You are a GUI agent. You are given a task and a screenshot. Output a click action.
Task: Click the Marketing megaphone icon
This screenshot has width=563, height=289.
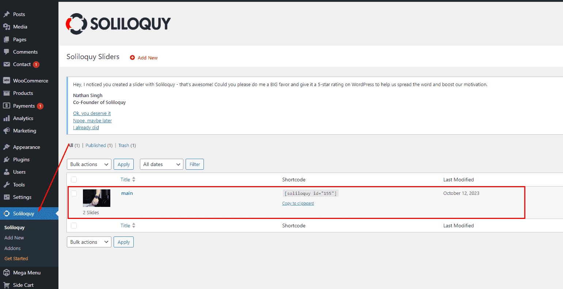click(x=6, y=131)
